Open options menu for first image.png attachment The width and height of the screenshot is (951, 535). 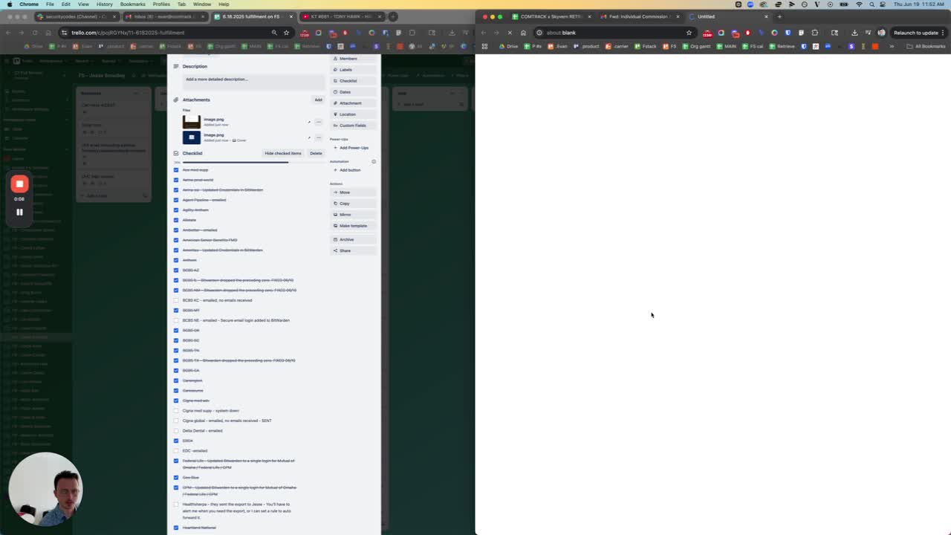[x=319, y=122]
